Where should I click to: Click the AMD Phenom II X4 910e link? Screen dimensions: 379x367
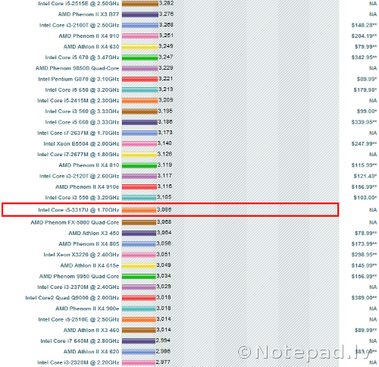pos(87,187)
